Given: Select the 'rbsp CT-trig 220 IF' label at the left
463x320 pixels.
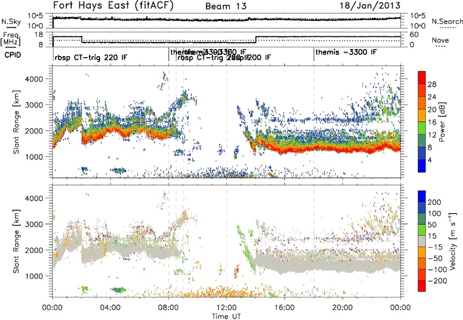Looking at the screenshot, I should (x=91, y=57).
